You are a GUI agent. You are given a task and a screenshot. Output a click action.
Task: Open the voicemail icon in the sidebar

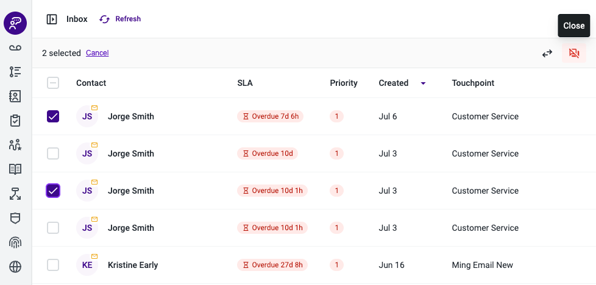tap(15, 47)
